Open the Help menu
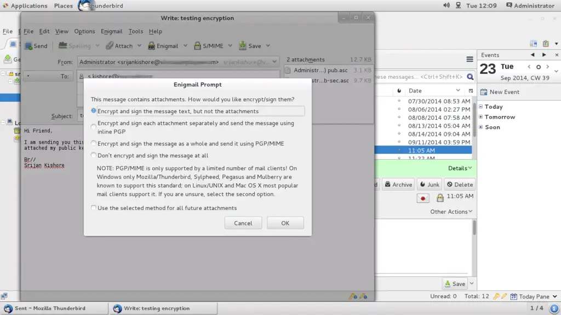Viewport: 561px width, 315px height. (x=155, y=31)
